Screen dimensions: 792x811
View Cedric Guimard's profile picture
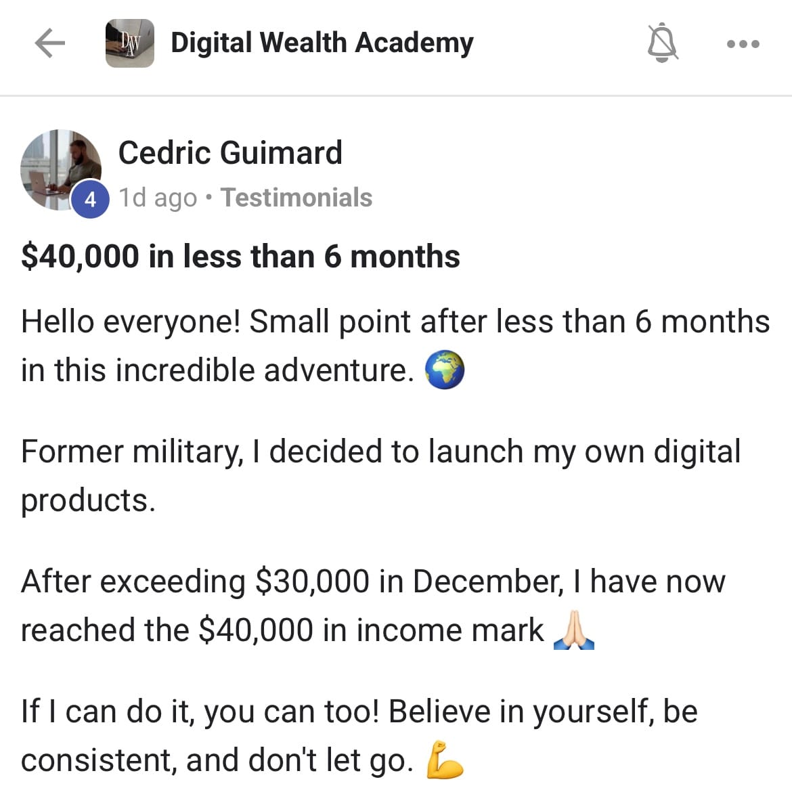click(x=60, y=169)
